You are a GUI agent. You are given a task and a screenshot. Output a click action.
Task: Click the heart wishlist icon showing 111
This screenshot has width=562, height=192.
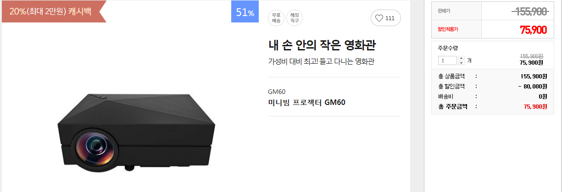tap(385, 18)
